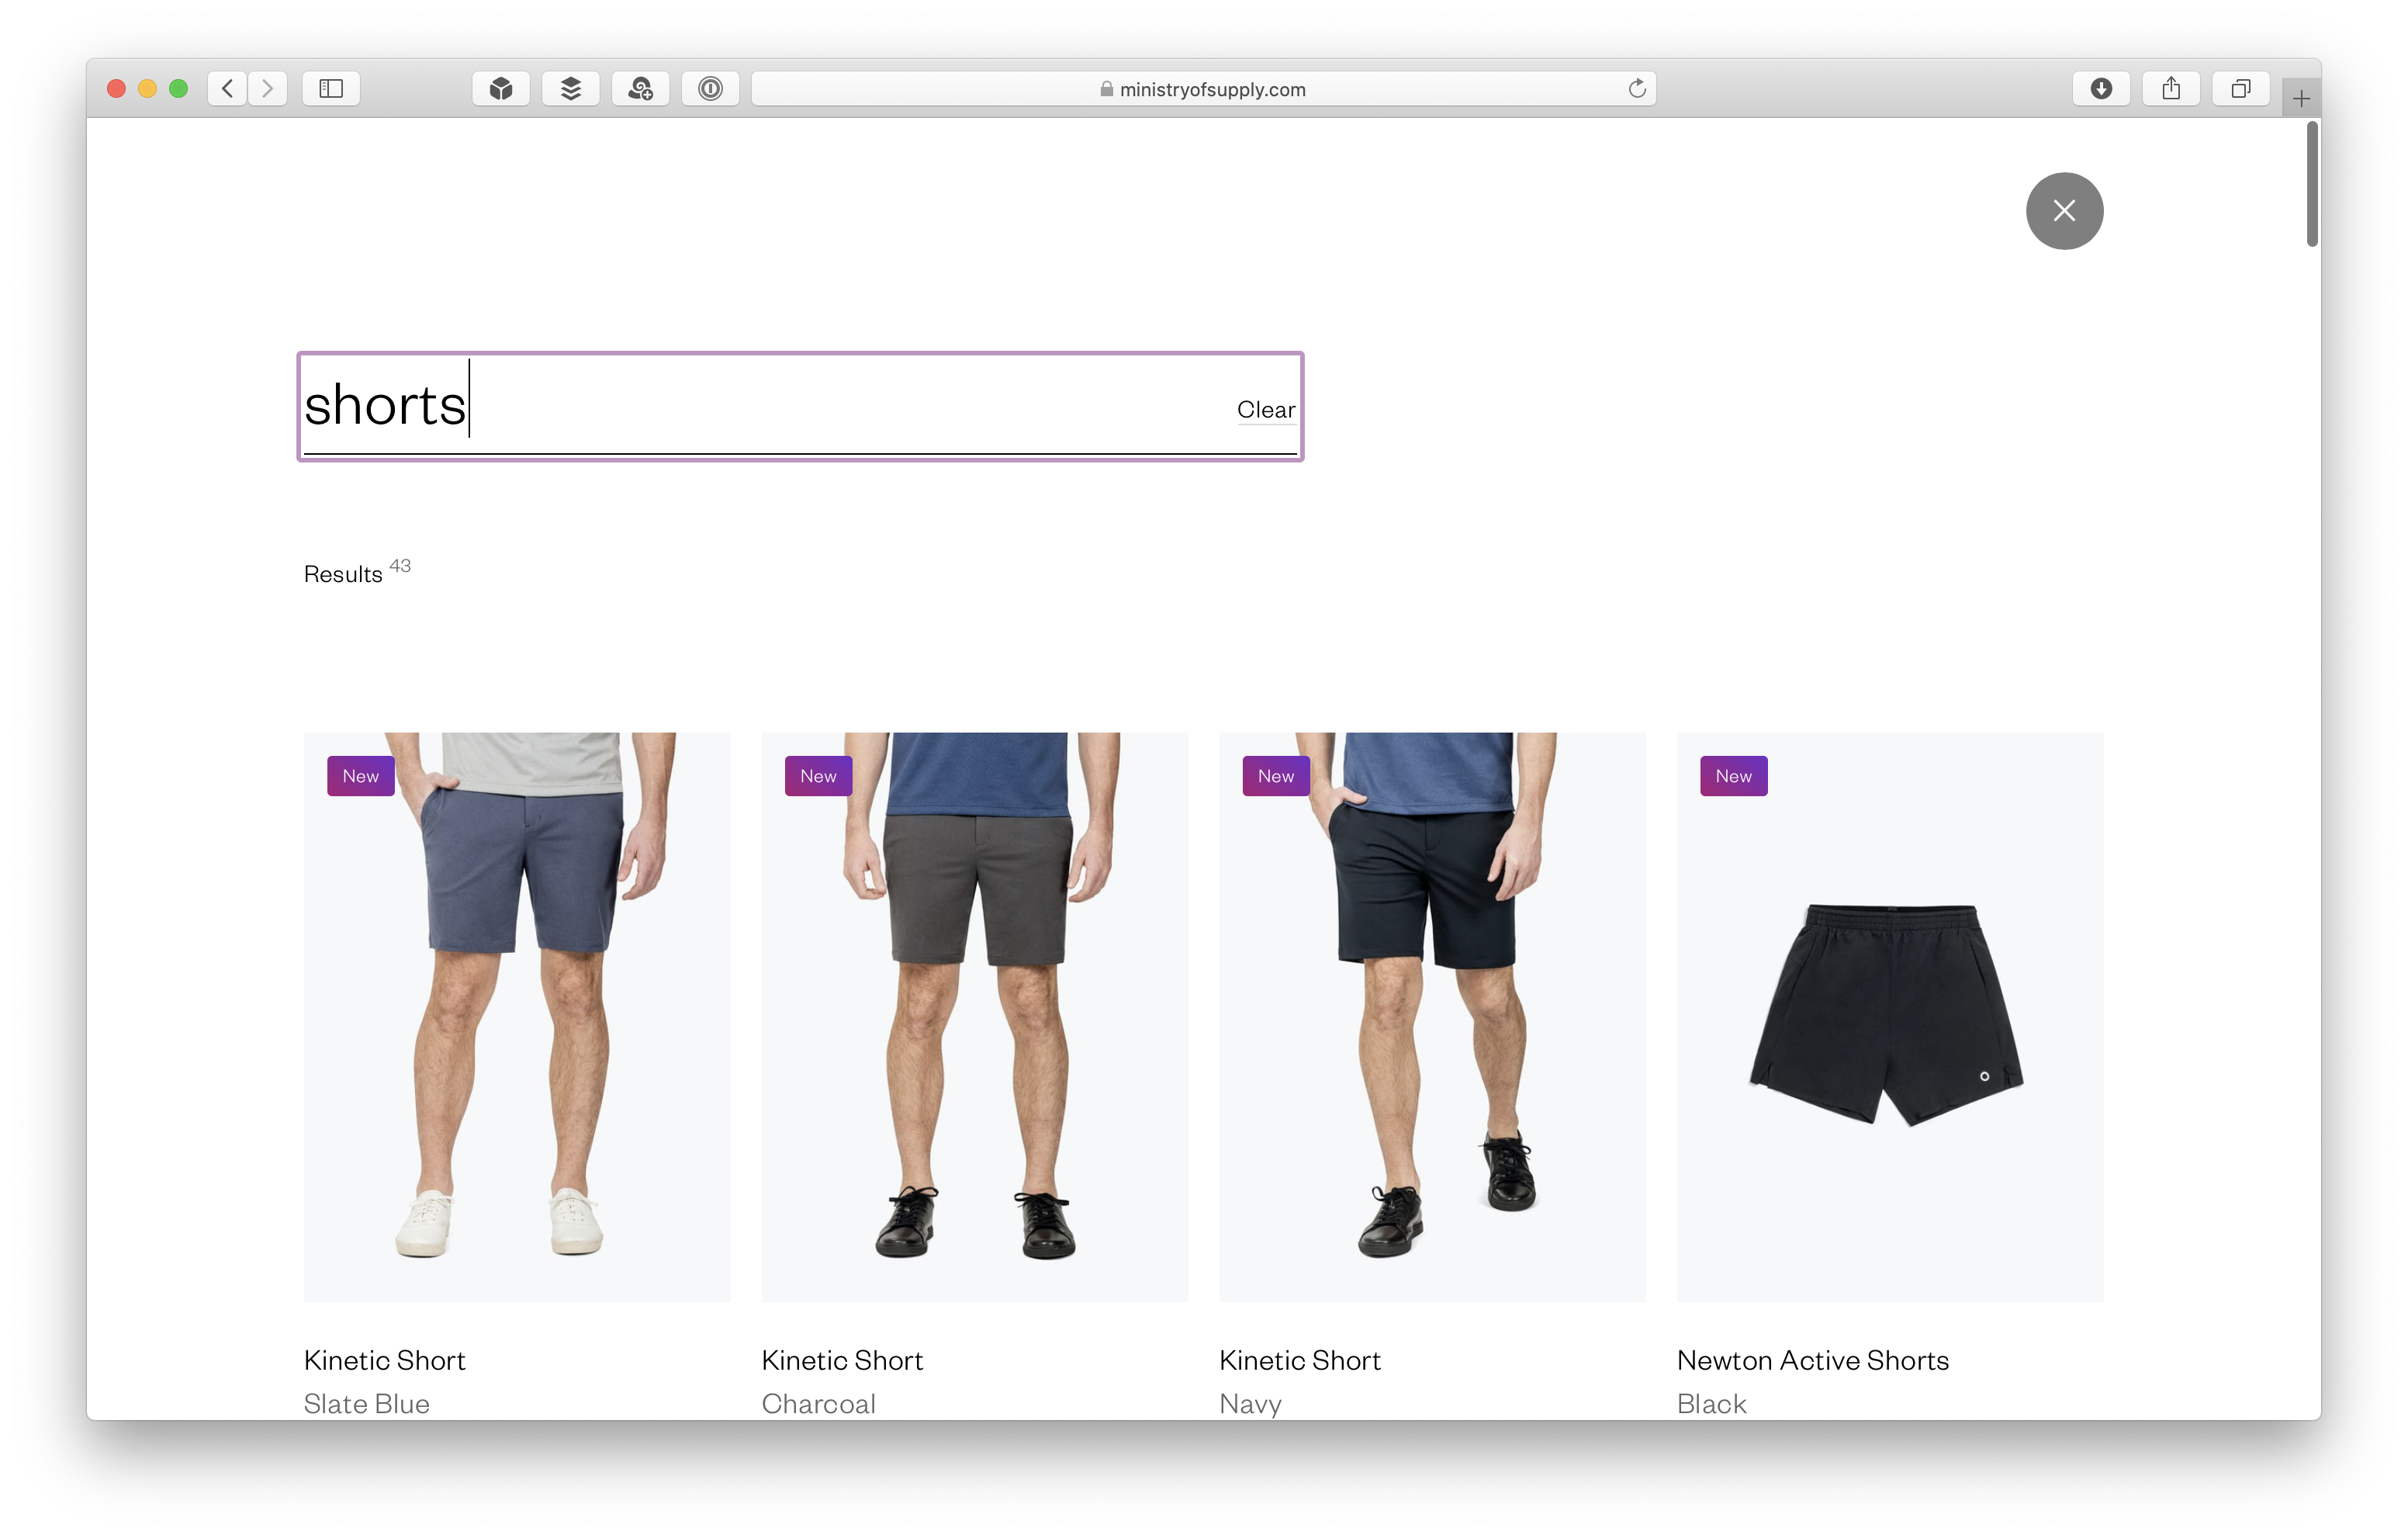This screenshot has height=1535, width=2408.
Task: Open Kinetic Short Charcoal product image
Action: [x=975, y=1017]
